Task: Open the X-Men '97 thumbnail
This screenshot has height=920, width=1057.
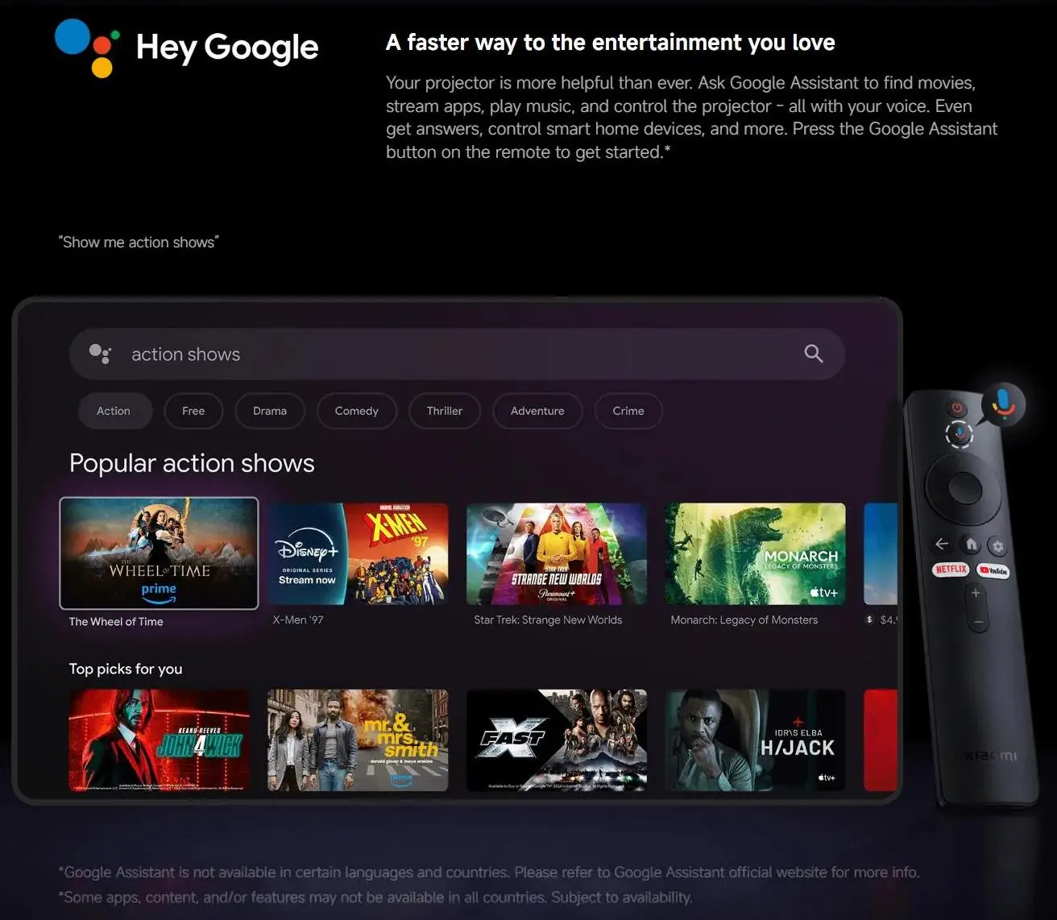Action: 358,553
